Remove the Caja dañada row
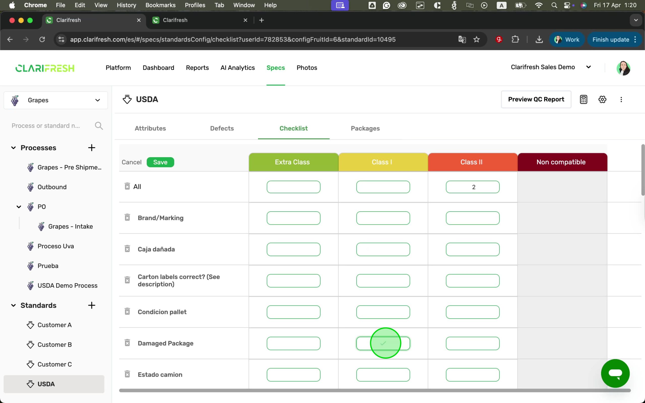645x403 pixels. [127, 249]
